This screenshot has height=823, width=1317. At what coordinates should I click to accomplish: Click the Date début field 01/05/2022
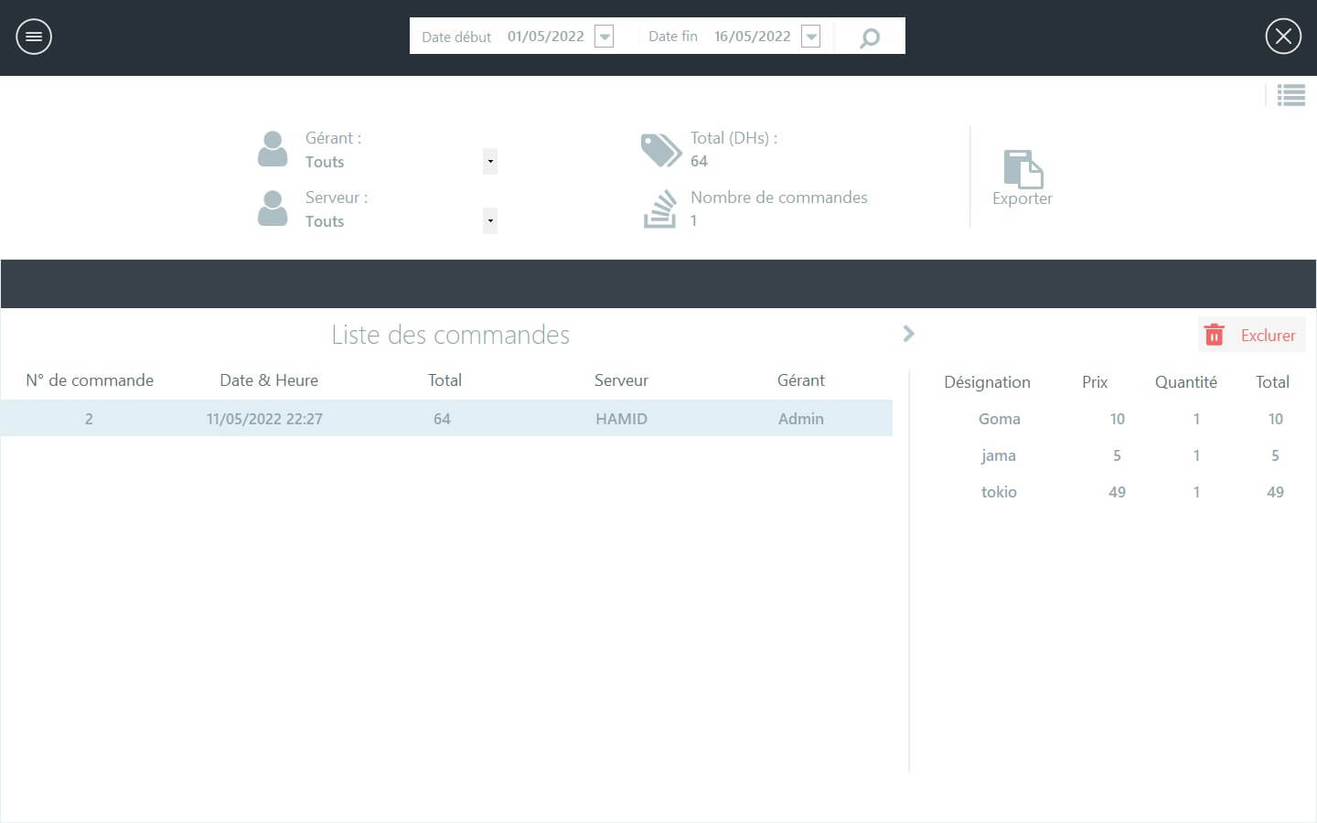coord(545,37)
